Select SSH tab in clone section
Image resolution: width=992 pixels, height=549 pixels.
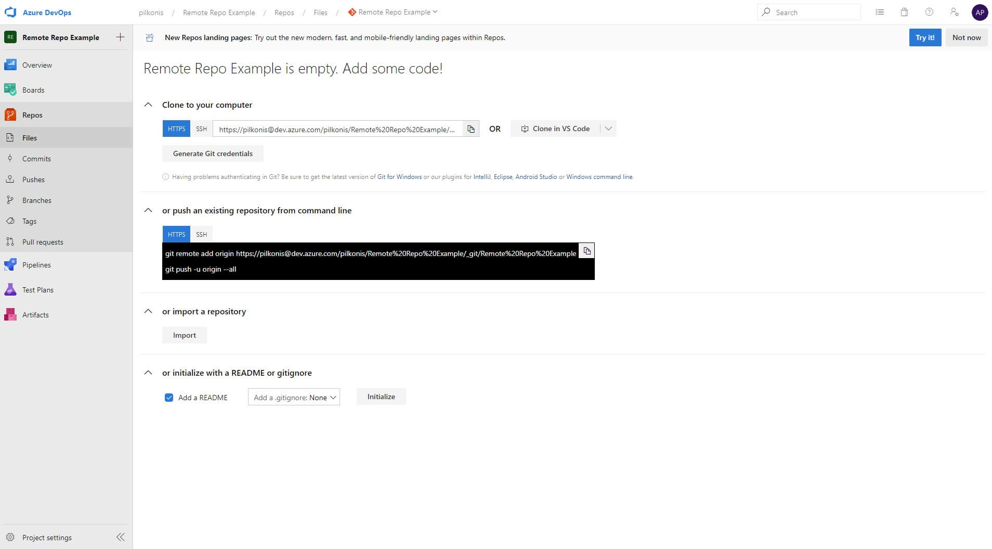[202, 129]
